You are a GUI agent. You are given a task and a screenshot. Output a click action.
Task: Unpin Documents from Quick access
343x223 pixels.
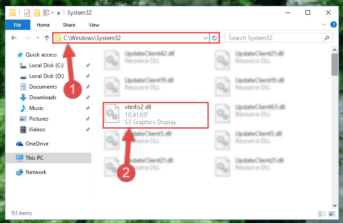point(88,87)
